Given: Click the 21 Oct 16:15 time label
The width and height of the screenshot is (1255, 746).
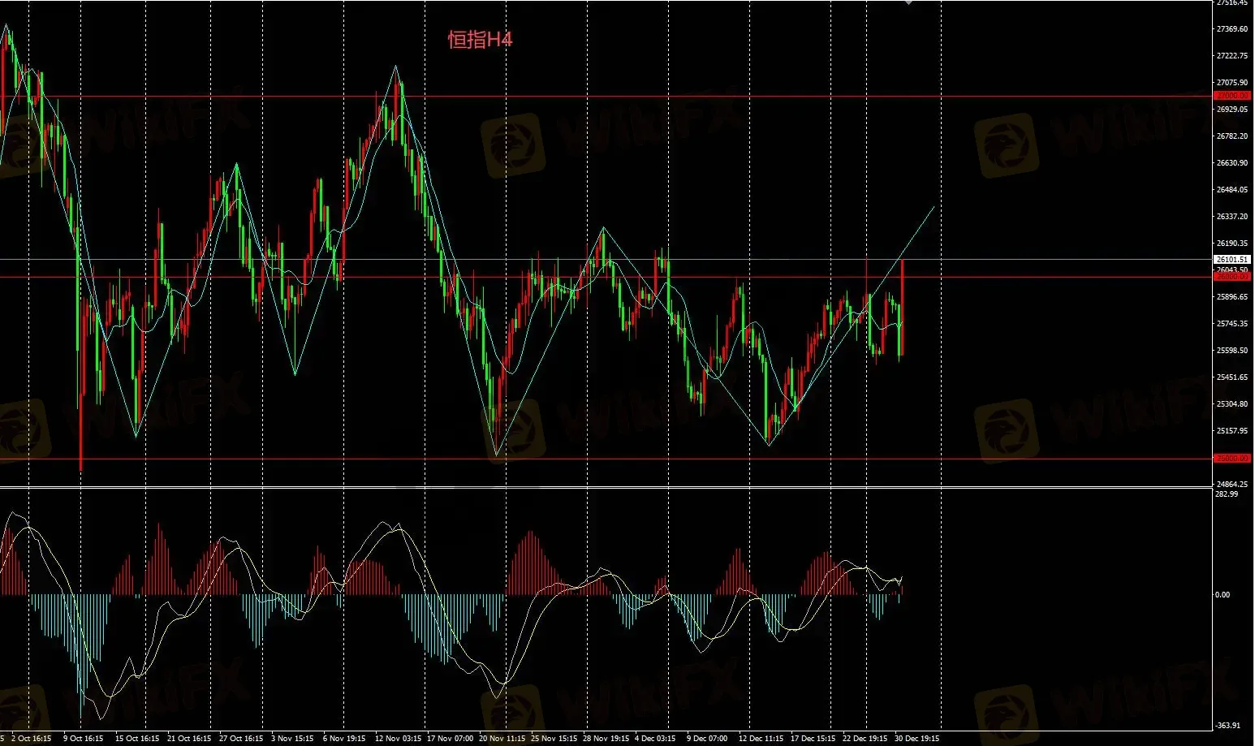Looking at the screenshot, I should pos(189,739).
